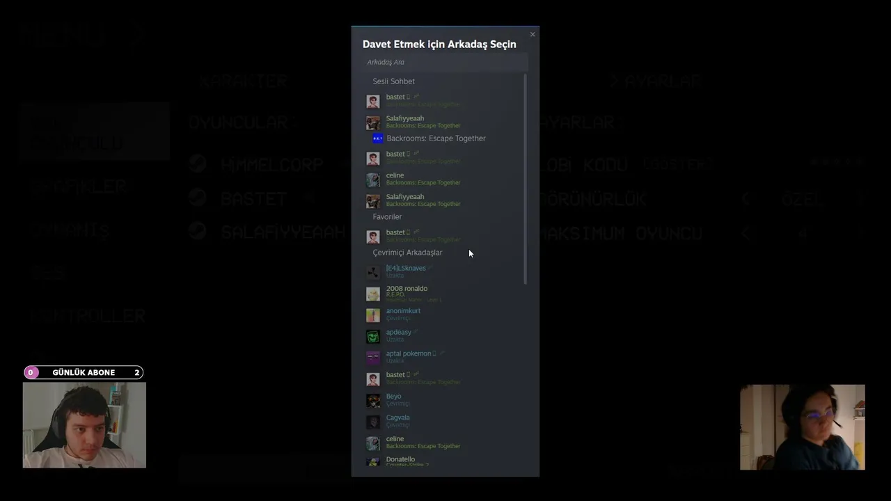Screen dimensions: 891x501
Task: Select bastet avatar under Favoriler
Action: (373, 237)
